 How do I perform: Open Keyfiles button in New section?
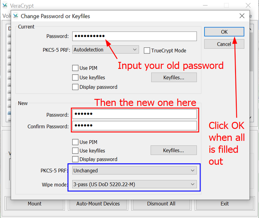[x=174, y=150]
